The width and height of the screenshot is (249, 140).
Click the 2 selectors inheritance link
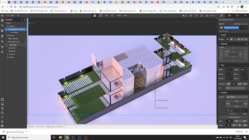click(244, 24)
